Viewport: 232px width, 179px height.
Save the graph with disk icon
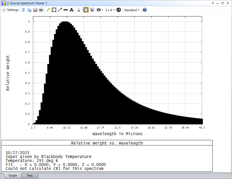coord(35,10)
